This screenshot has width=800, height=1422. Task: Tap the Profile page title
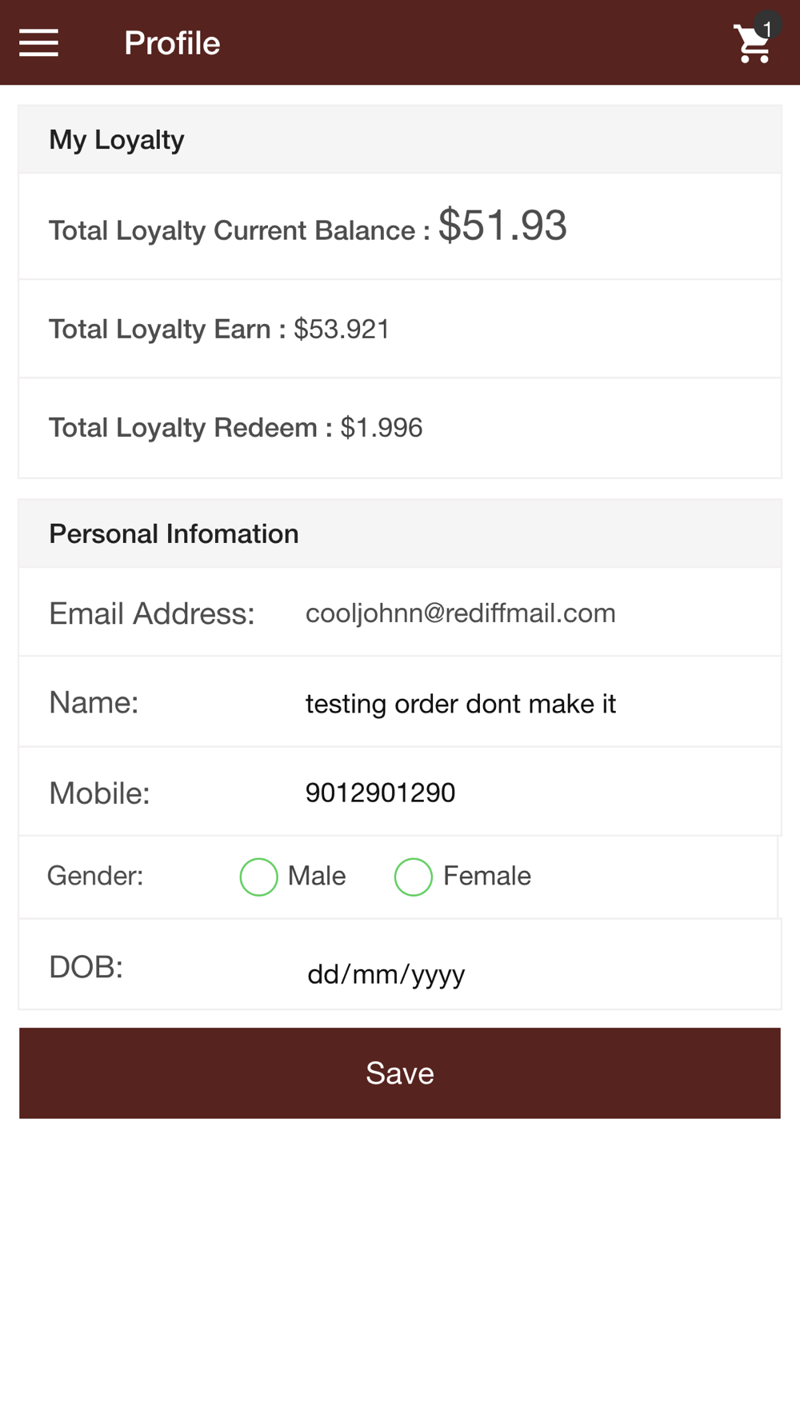point(172,43)
